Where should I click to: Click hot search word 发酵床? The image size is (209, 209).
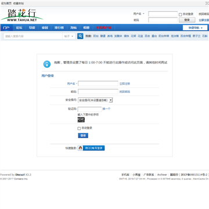tap(118, 36)
